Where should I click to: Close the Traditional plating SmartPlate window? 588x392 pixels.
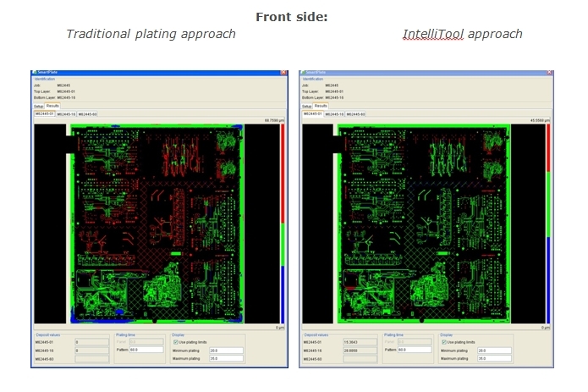point(283,73)
